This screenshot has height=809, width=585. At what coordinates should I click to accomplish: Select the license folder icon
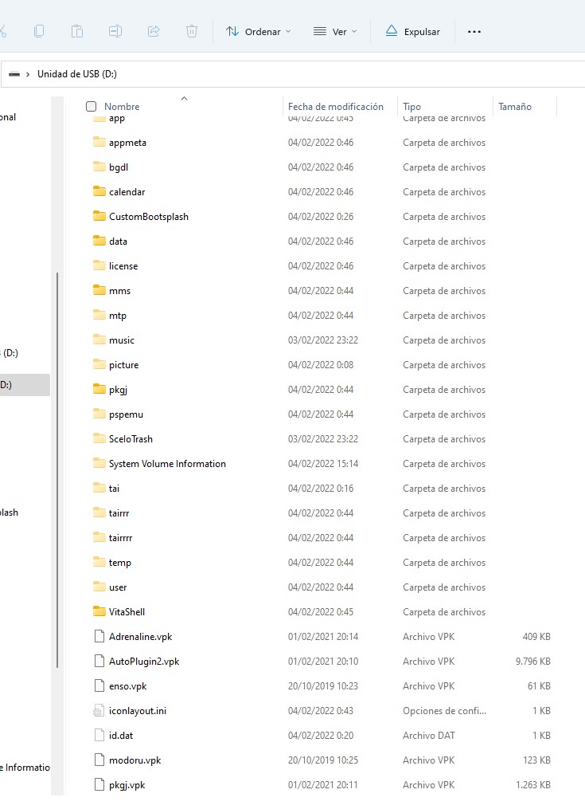point(99,265)
